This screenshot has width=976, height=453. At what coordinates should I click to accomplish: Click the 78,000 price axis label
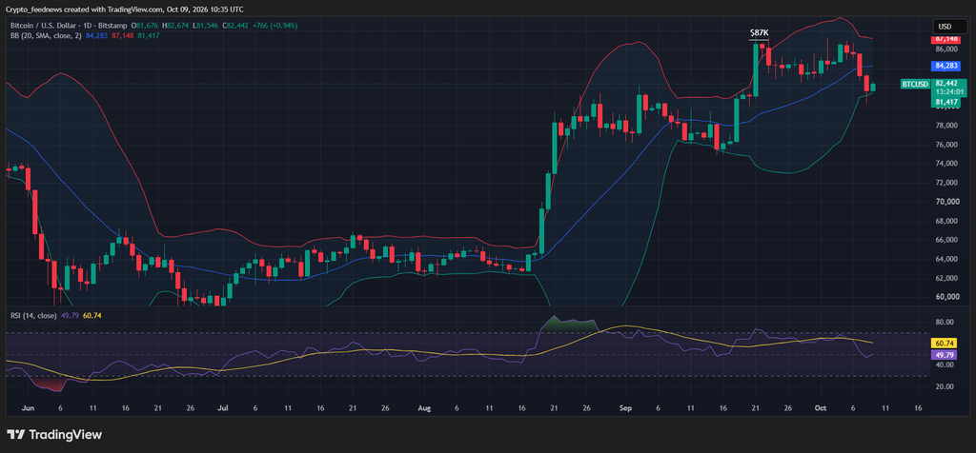click(x=946, y=126)
